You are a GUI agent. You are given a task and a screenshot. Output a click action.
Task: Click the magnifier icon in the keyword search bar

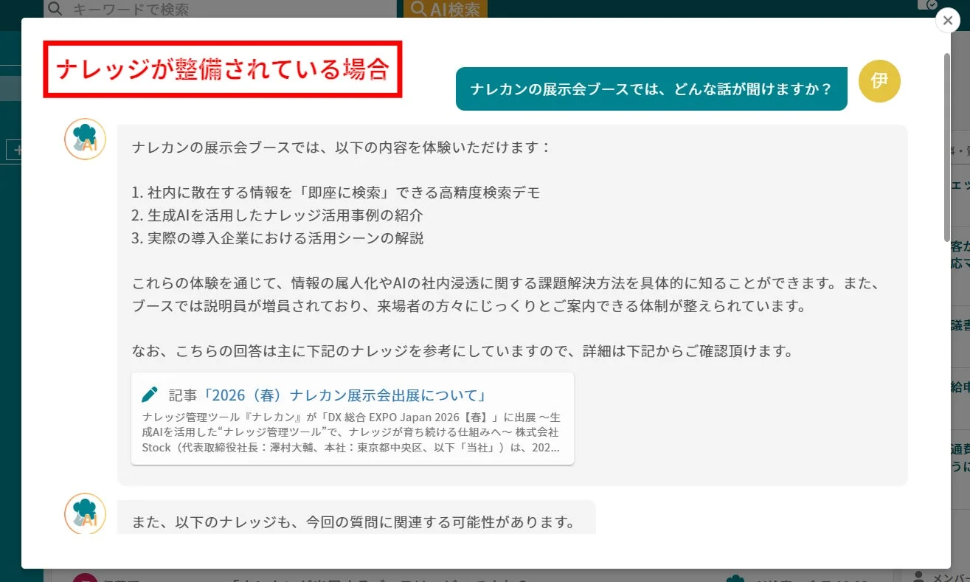pyautogui.click(x=55, y=10)
